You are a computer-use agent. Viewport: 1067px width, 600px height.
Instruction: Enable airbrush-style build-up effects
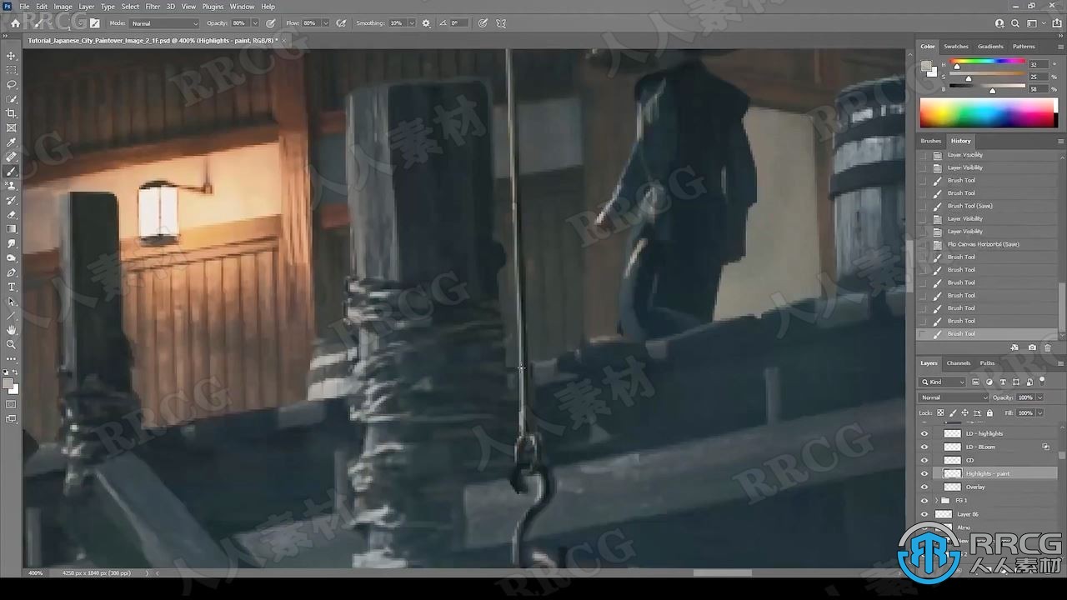coord(341,23)
